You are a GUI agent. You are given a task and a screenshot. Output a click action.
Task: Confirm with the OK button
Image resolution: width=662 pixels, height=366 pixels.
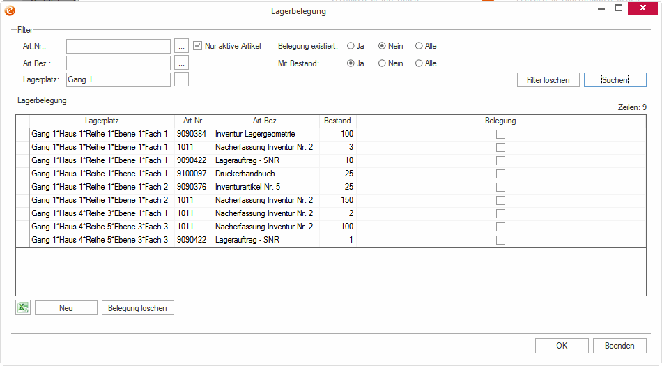(562, 346)
